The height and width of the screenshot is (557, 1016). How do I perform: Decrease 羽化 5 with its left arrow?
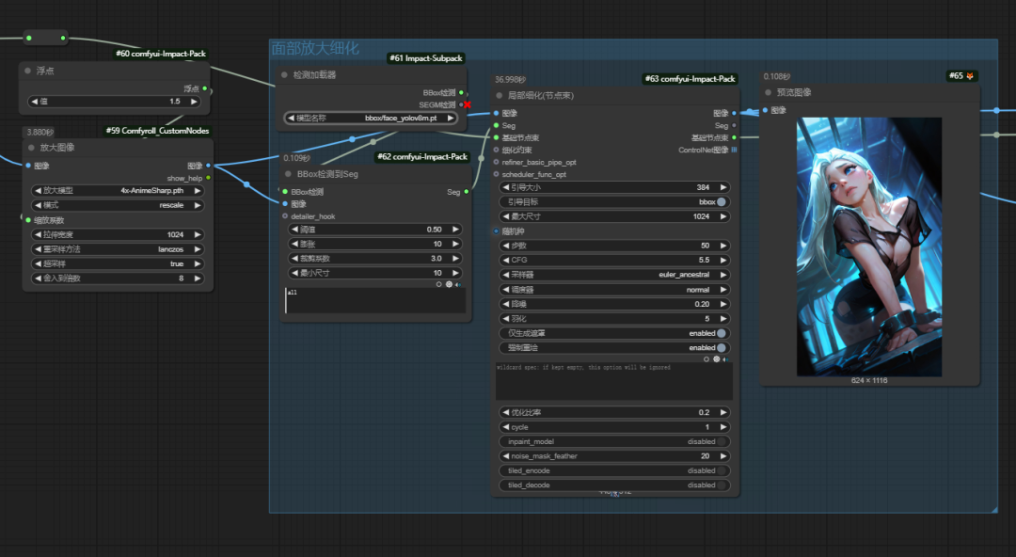(505, 319)
